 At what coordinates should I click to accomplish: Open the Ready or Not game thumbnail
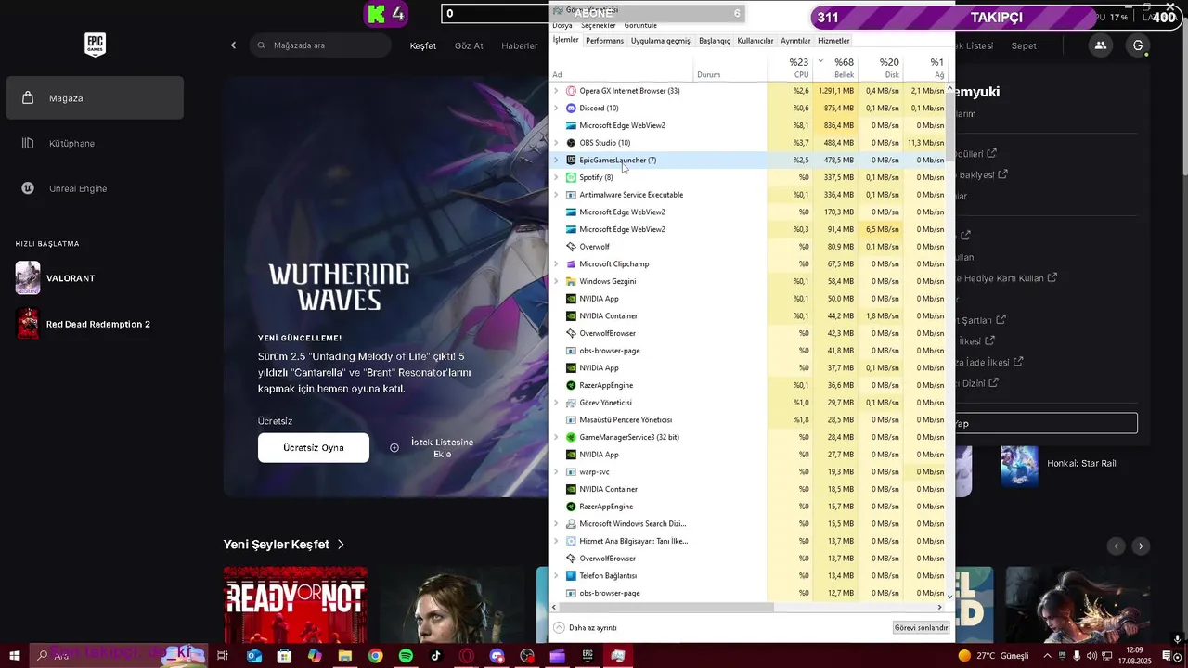[295, 605]
